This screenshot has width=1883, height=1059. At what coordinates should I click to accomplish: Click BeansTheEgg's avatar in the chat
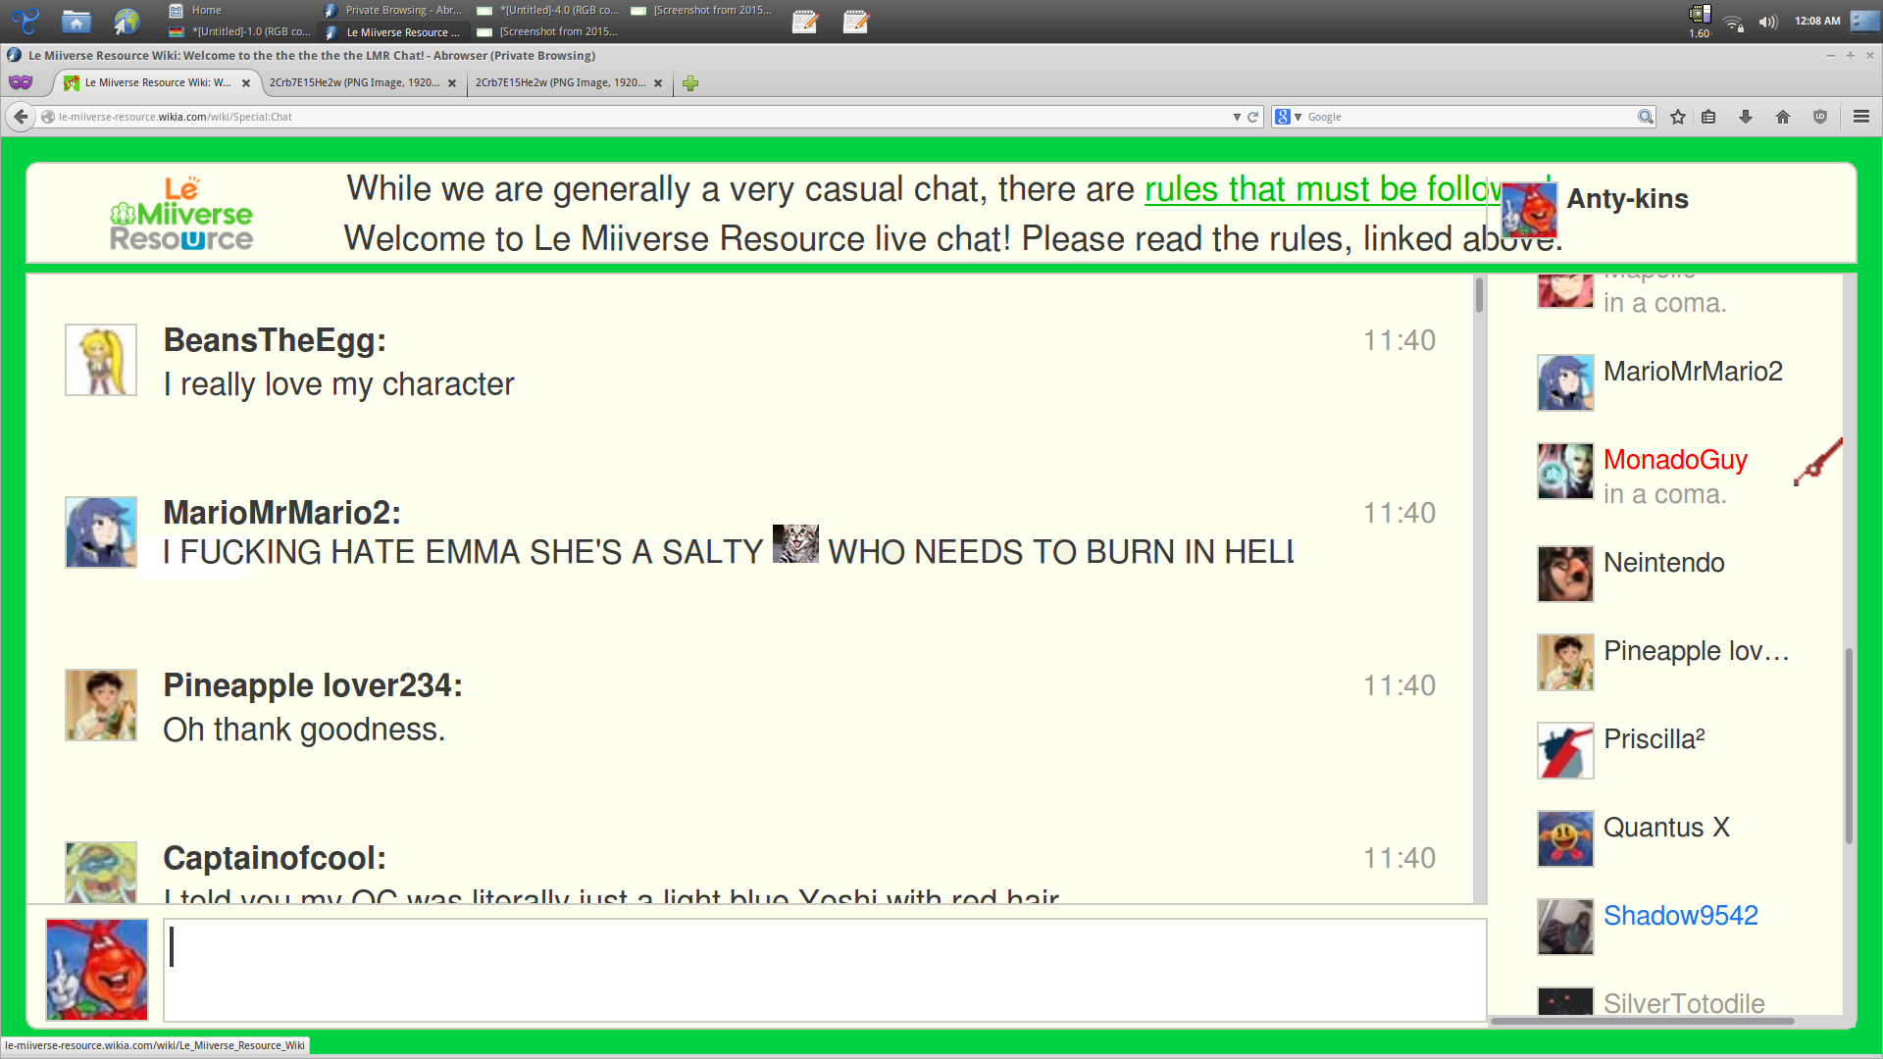pyautogui.click(x=101, y=360)
